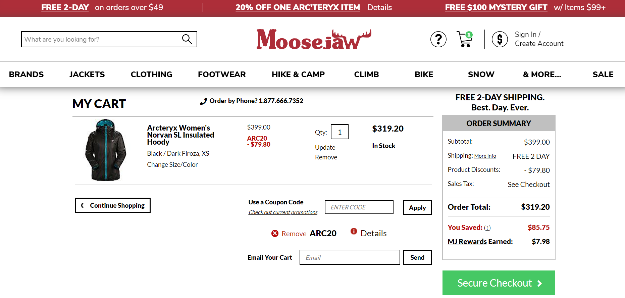The height and width of the screenshot is (298, 625).
Task: Click Details next to Arc'teryx promo banner
Action: (379, 7)
